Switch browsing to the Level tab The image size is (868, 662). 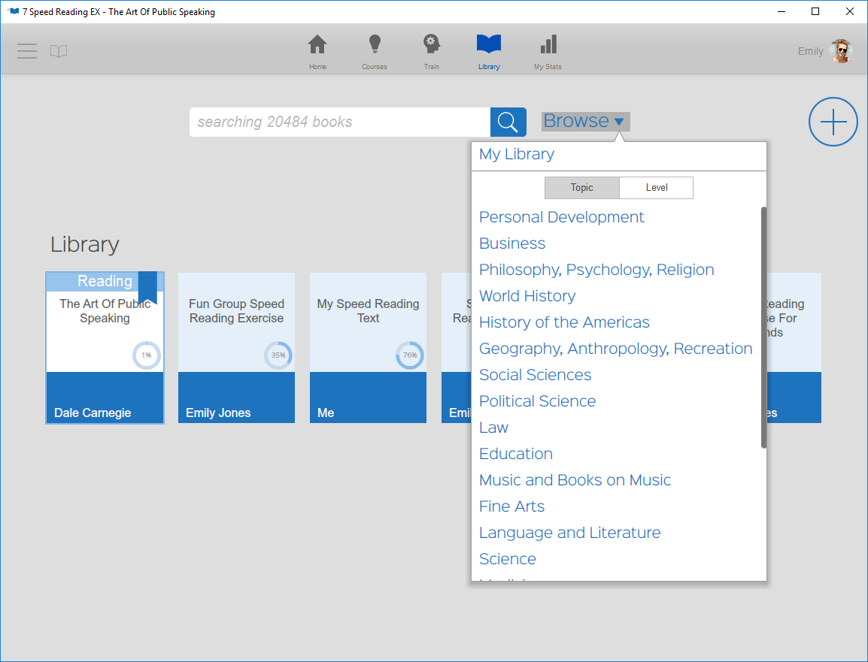point(656,188)
